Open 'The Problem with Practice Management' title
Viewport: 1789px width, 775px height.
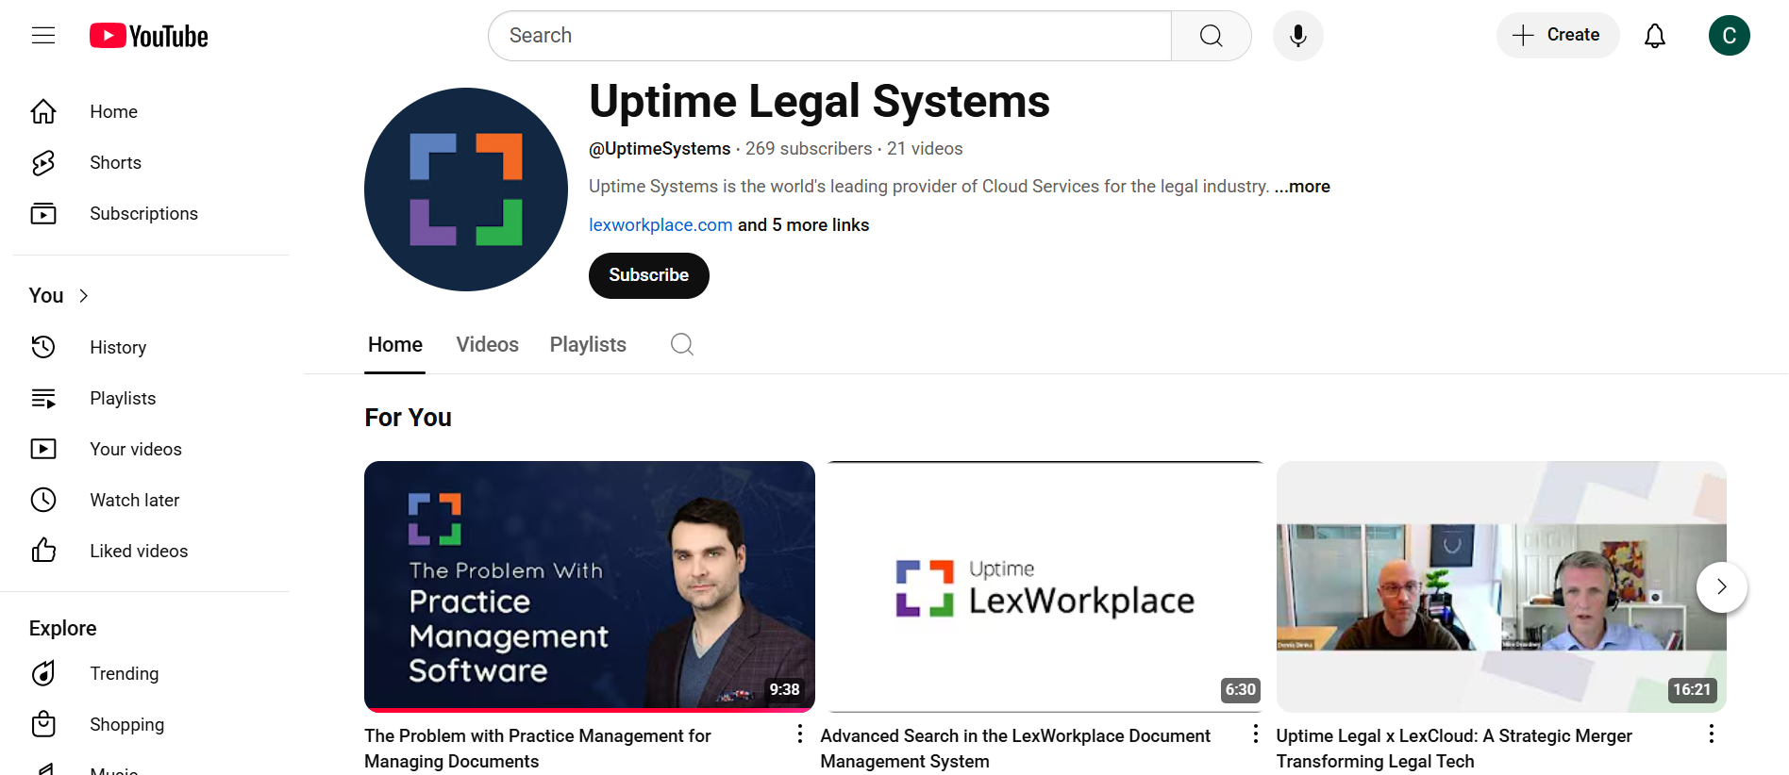coord(538,748)
